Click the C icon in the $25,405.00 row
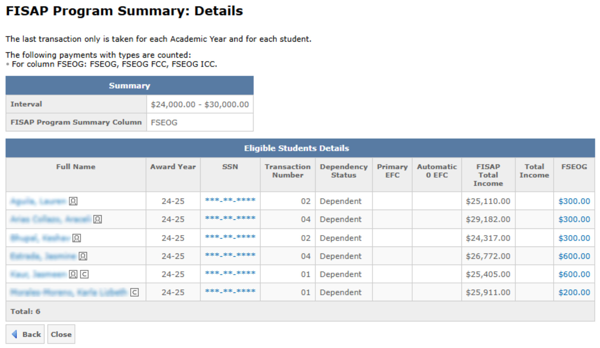 tap(84, 274)
